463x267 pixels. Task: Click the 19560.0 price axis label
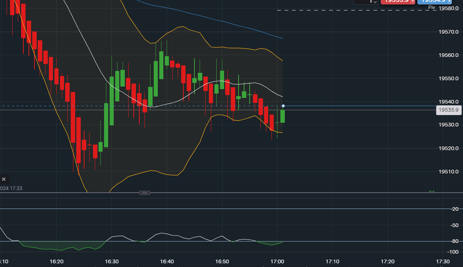click(449, 55)
